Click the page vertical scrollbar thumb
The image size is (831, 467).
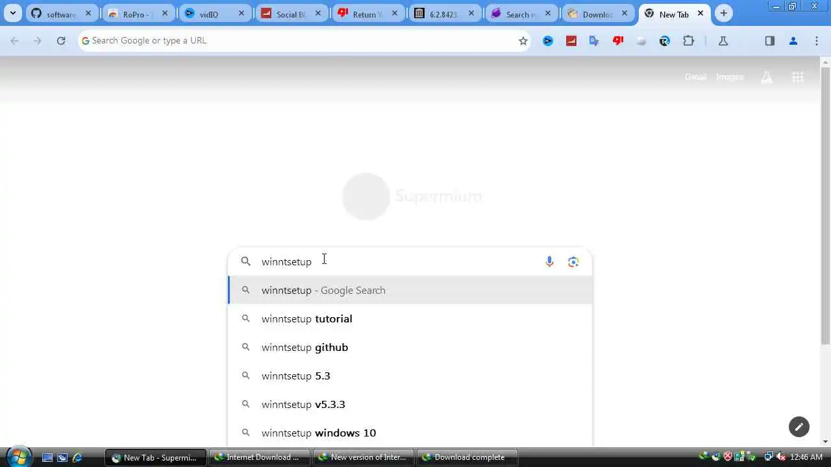[x=826, y=206]
